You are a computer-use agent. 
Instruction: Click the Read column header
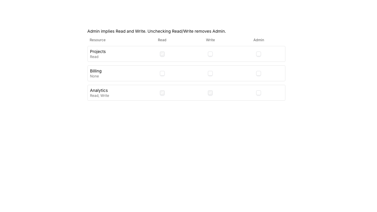point(162,40)
